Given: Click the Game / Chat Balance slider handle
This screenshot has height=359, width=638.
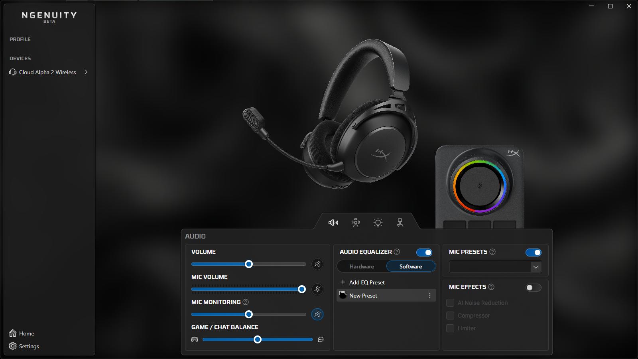Looking at the screenshot, I should [x=258, y=339].
